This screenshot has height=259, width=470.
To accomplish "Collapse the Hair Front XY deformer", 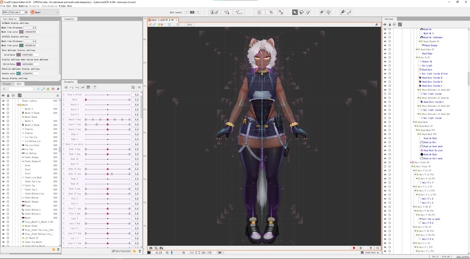I will pos(412,167).
